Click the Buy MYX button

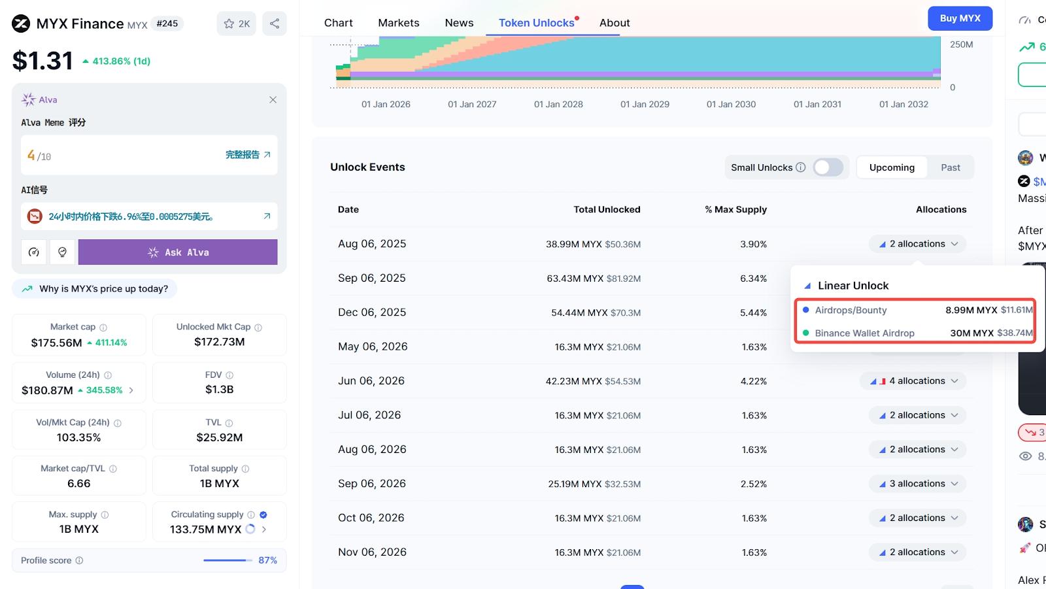point(960,18)
